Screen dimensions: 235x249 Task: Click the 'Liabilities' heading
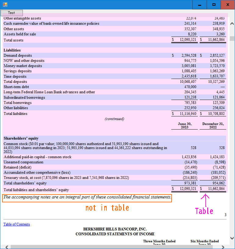(12, 50)
